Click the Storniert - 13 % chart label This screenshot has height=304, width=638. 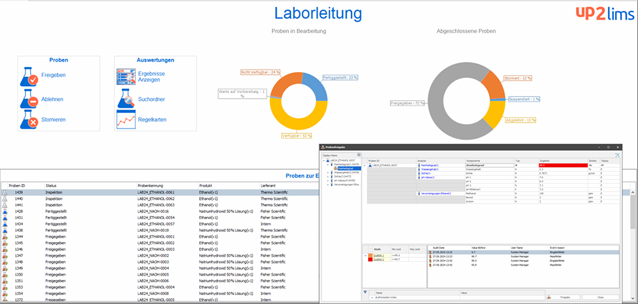(x=517, y=78)
